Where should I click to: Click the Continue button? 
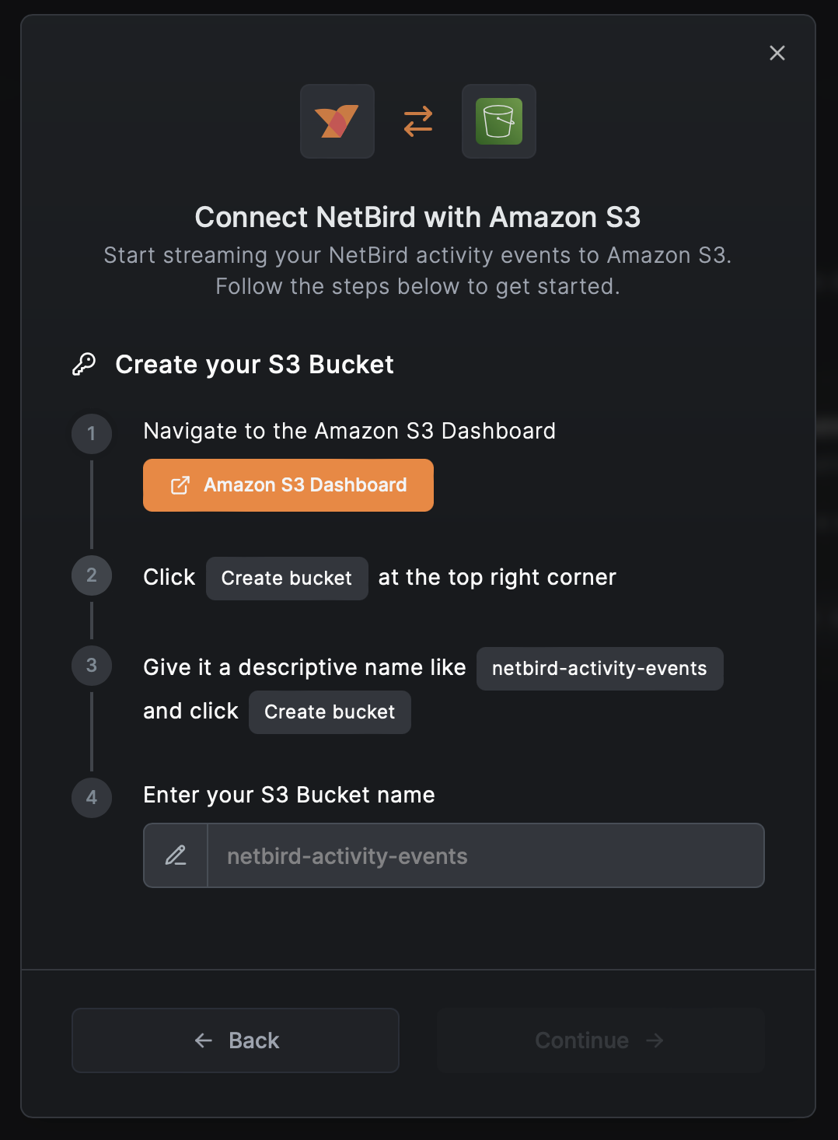point(600,1040)
